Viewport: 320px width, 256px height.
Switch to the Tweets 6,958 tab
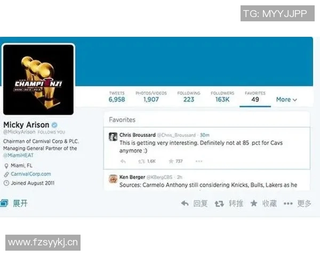pyautogui.click(x=117, y=97)
